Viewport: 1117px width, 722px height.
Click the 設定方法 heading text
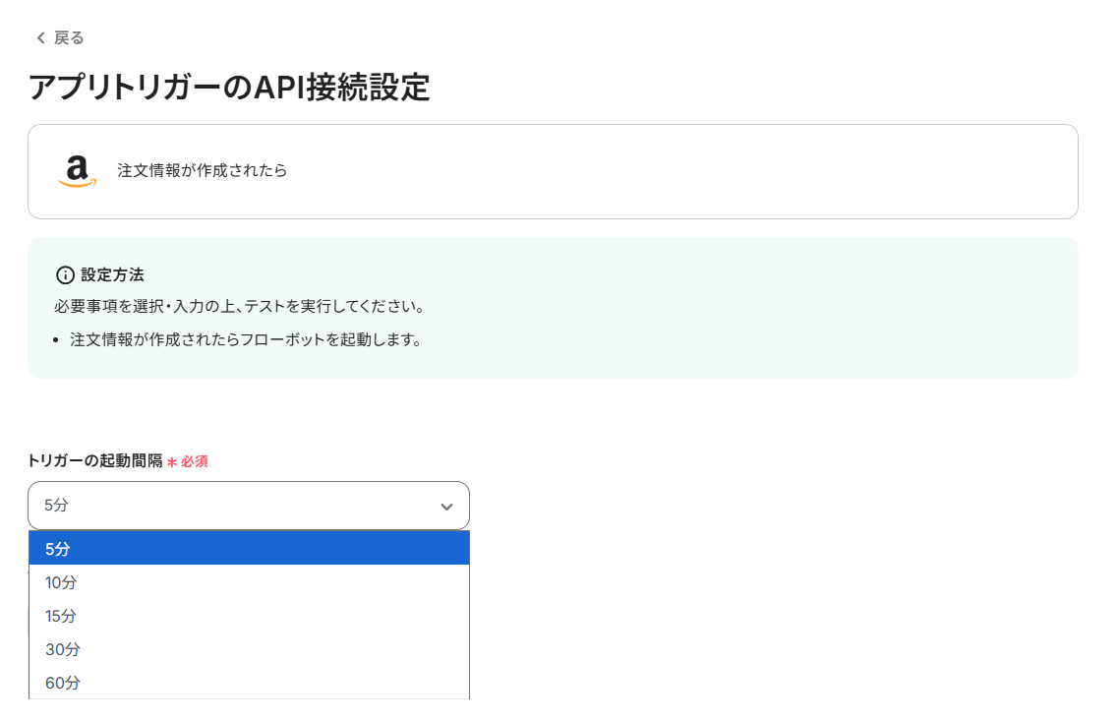tap(112, 274)
